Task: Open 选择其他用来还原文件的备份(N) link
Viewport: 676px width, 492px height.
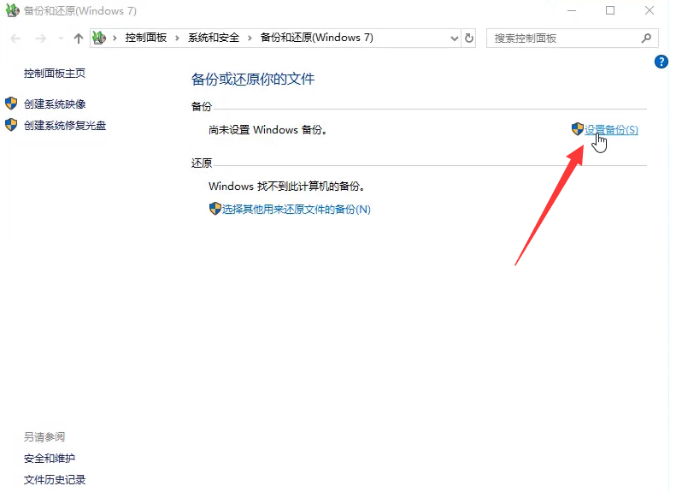Action: (x=297, y=210)
